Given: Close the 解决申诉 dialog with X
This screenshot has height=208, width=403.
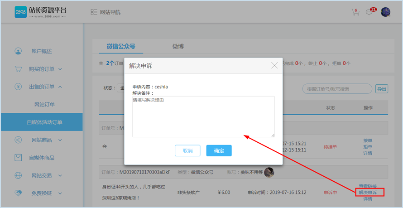Looking at the screenshot, I should 274,65.
